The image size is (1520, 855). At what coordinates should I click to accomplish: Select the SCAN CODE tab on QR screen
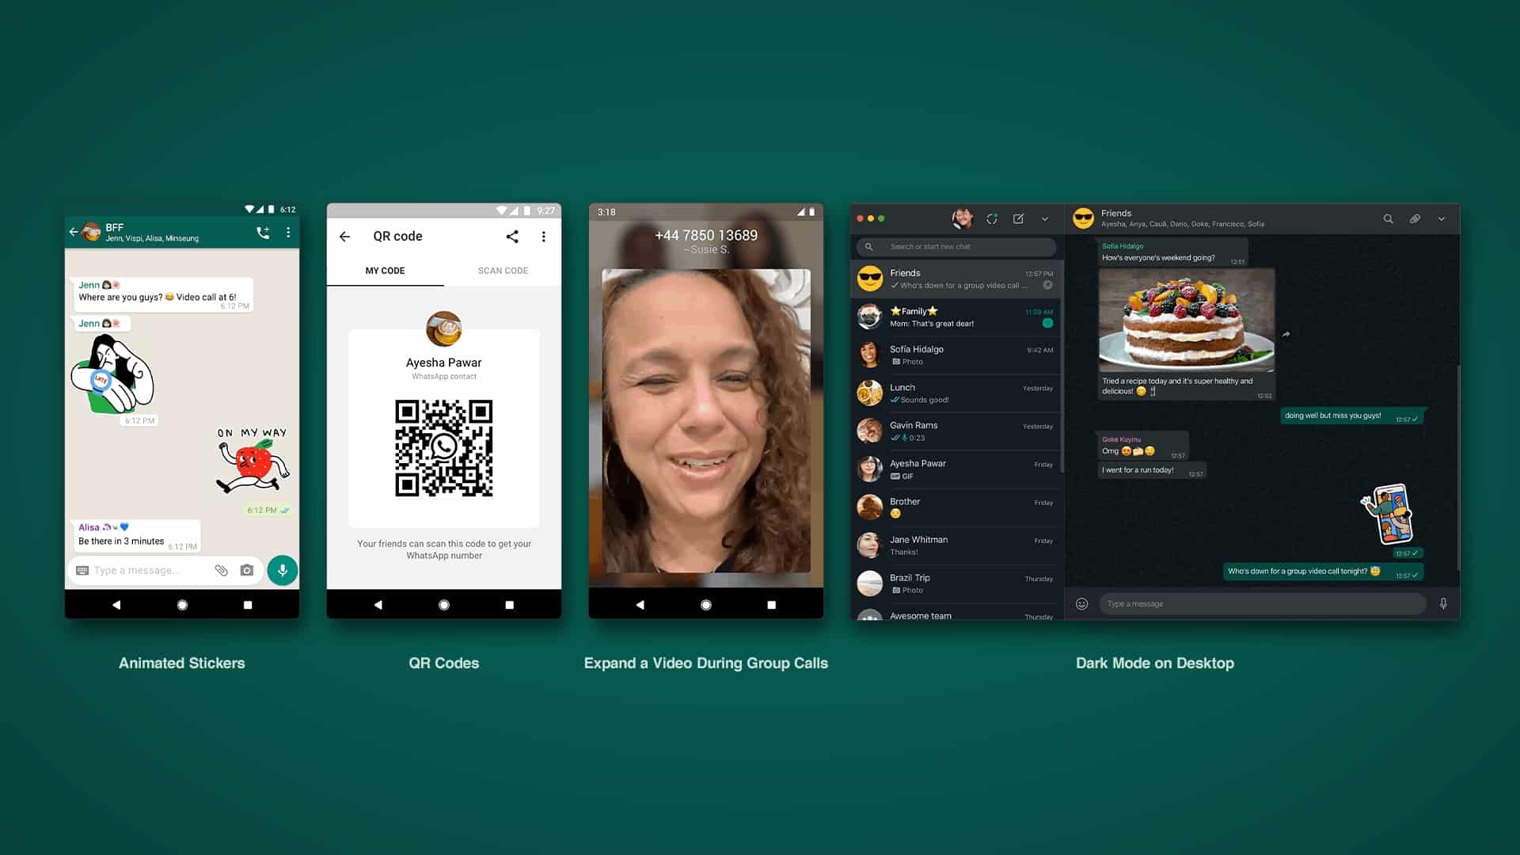500,271
